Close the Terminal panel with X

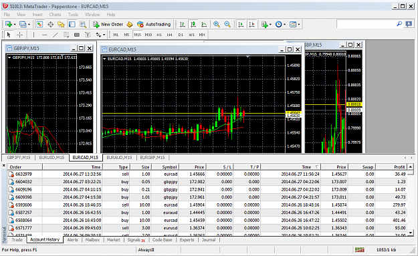click(4, 165)
